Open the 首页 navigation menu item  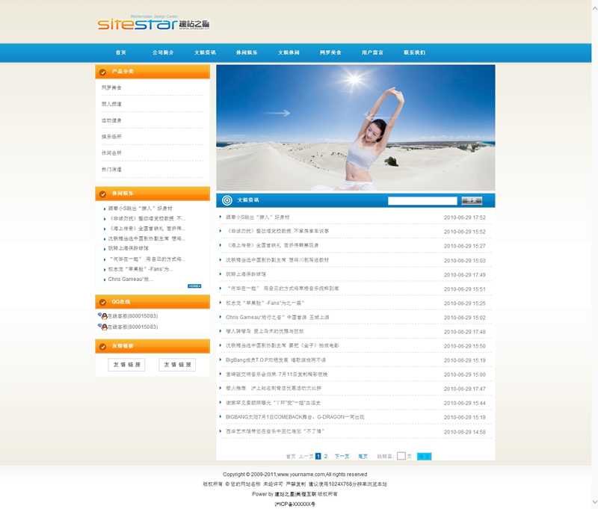[121, 53]
